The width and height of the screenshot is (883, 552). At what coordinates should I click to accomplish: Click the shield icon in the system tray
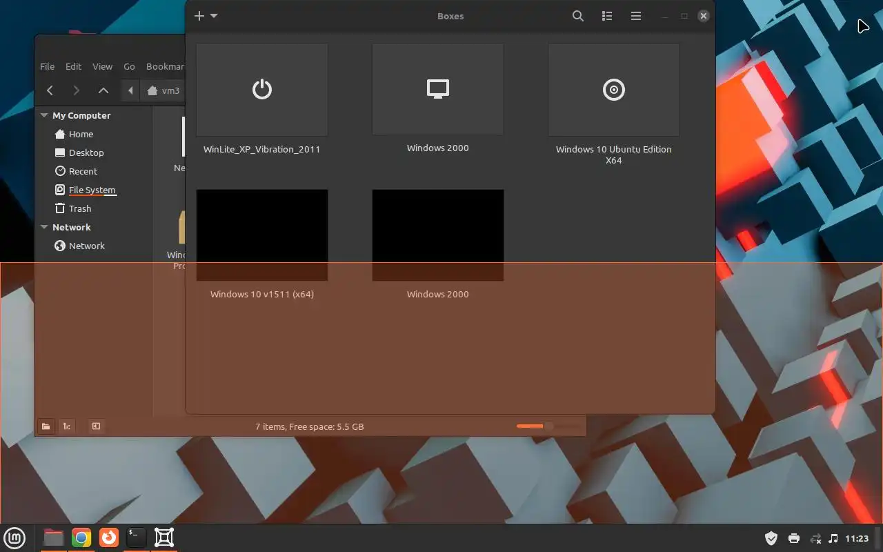(x=771, y=538)
